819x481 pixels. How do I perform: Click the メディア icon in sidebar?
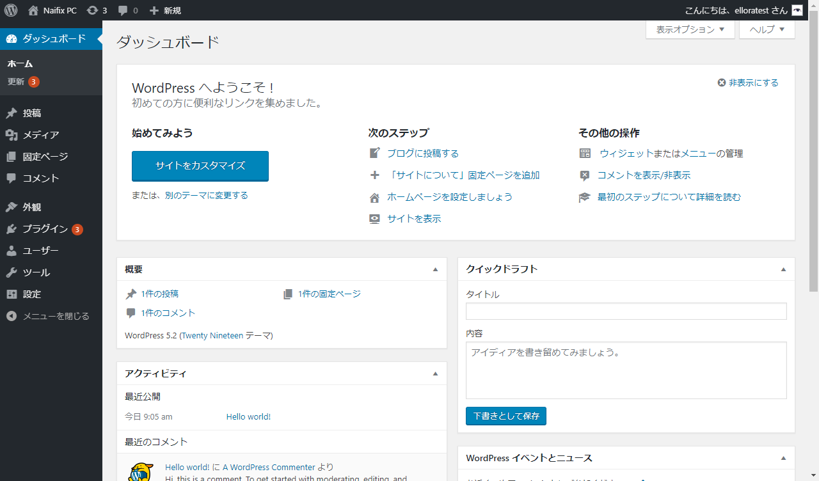pos(12,135)
